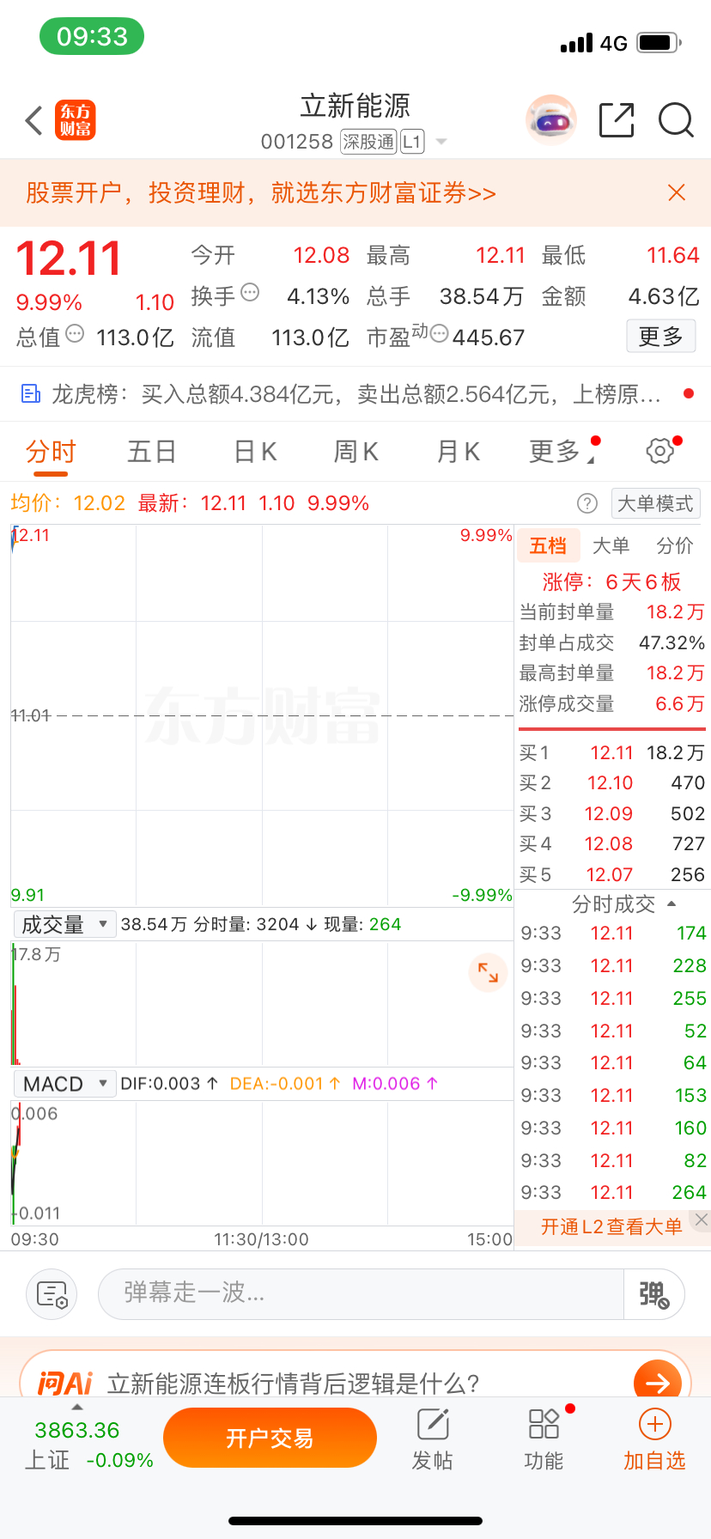Viewport: 711px width, 1539px height.
Task: Tap trade row with volume 153
Action: click(613, 1096)
